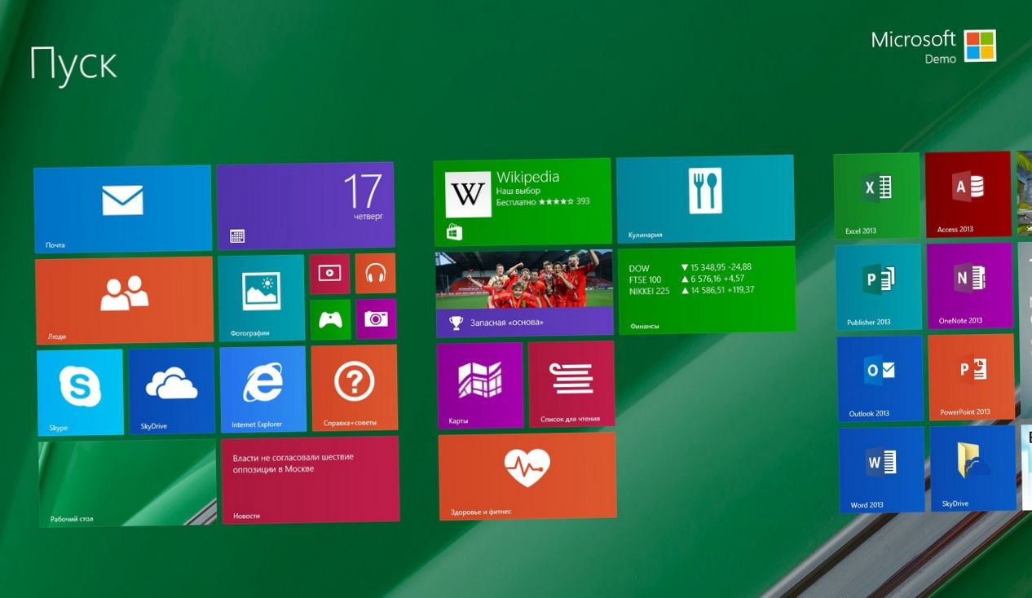Open the Рабочий стол desktop tile
The image size is (1032, 598).
pos(127,483)
